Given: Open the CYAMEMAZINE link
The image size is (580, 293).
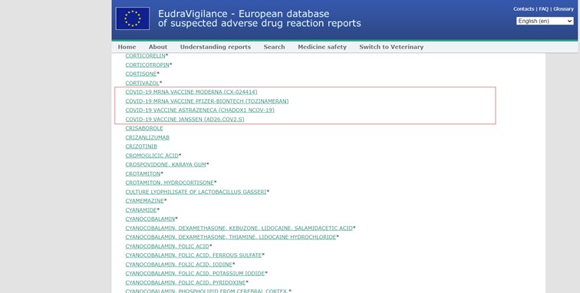Looking at the screenshot, I should [145, 201].
